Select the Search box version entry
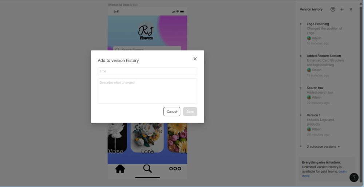Image resolution: width=364 pixels, height=187 pixels. click(x=325, y=95)
